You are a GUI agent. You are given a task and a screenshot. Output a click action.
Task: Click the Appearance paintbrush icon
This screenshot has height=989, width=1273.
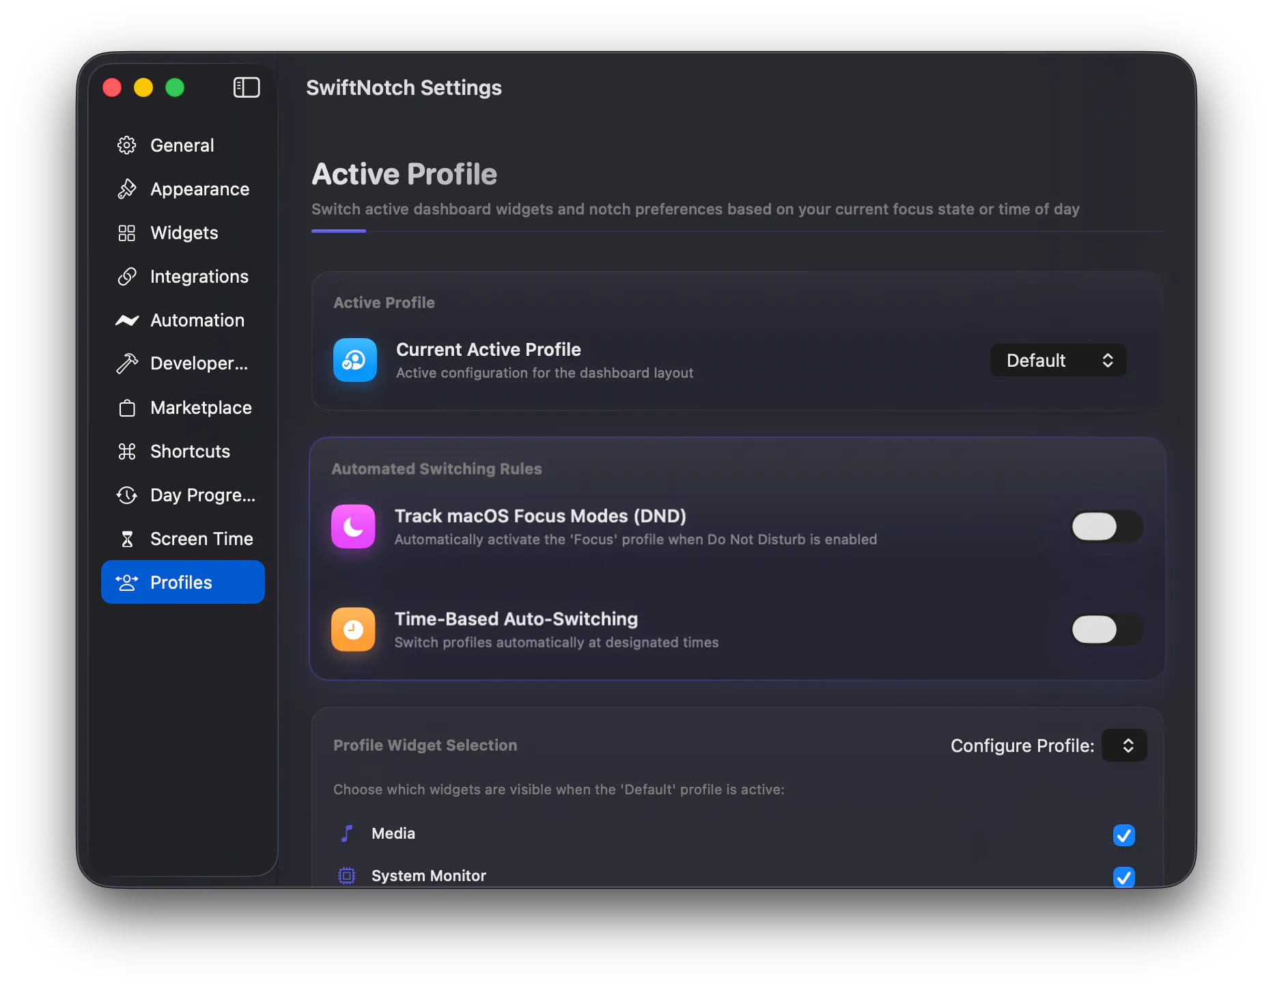[x=127, y=189]
